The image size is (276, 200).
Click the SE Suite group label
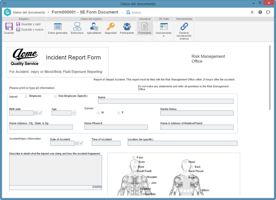[164, 19]
